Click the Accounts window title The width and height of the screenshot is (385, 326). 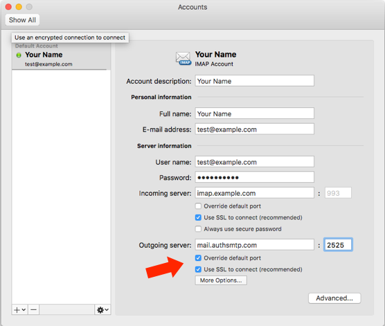tap(192, 7)
